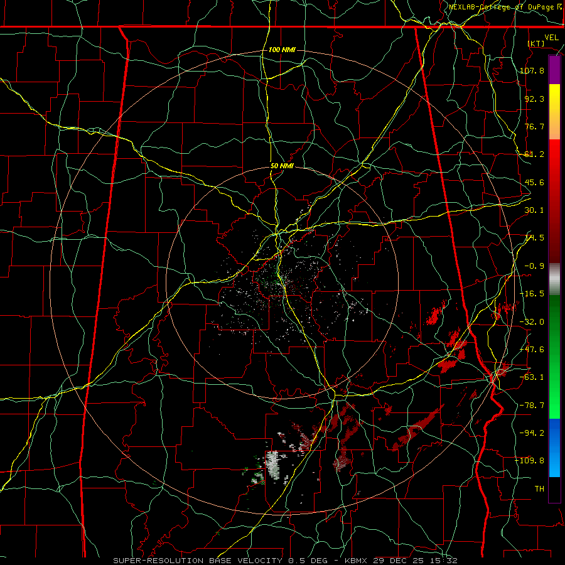Click the TH legend label

pyautogui.click(x=539, y=489)
